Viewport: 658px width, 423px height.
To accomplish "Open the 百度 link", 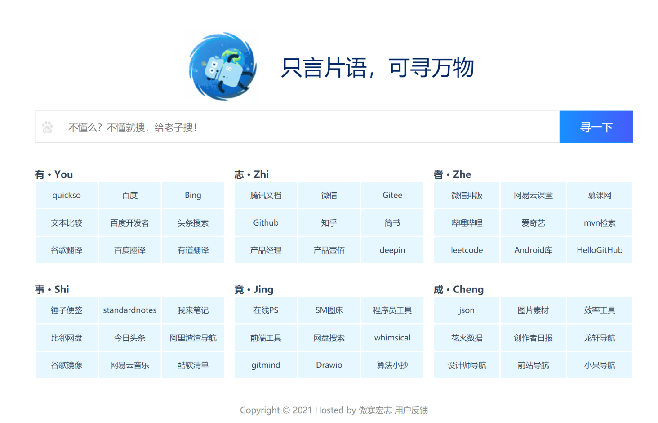I will (x=130, y=195).
